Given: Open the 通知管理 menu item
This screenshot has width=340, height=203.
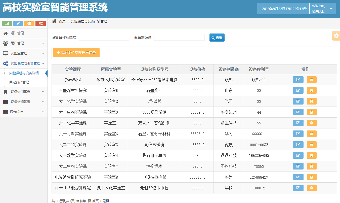Looking at the screenshot, I should [24, 33].
